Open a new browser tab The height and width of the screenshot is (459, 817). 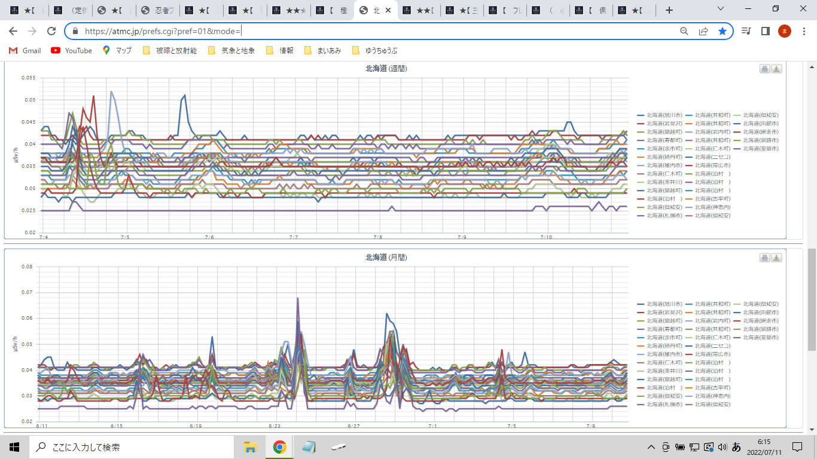click(x=669, y=10)
